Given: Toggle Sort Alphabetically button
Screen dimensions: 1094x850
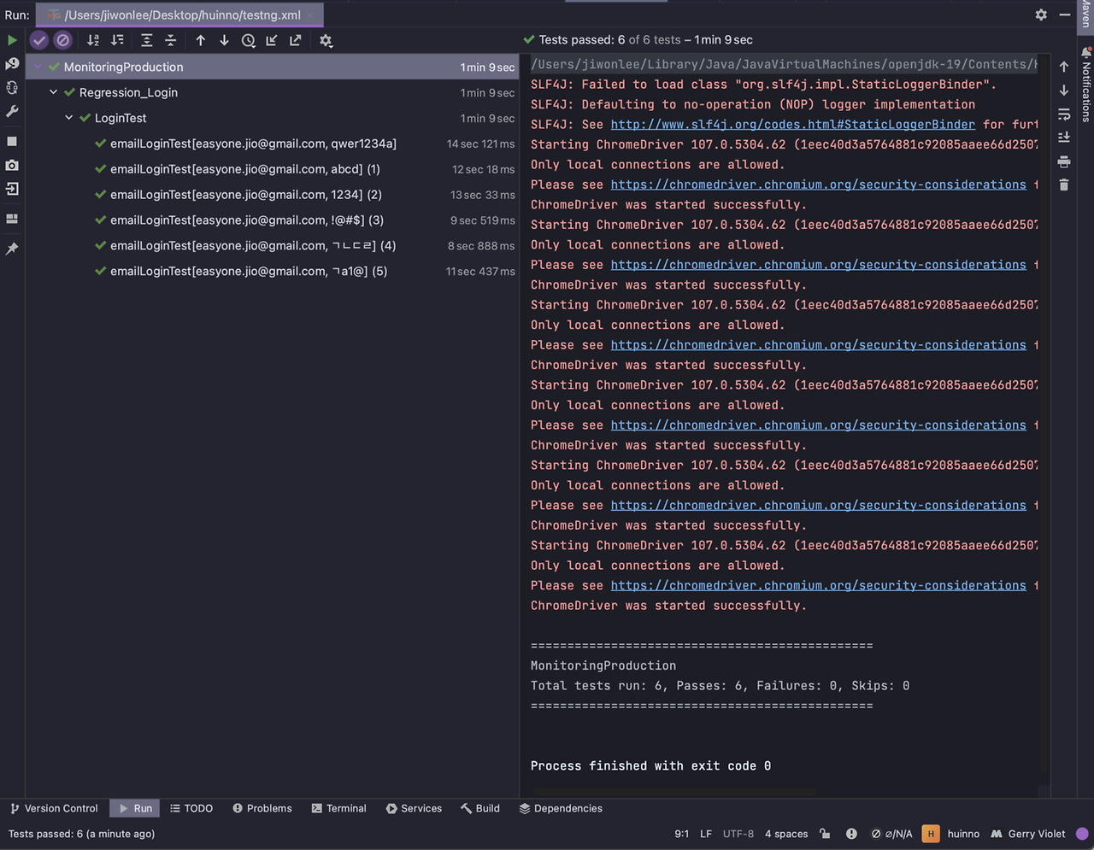Looking at the screenshot, I should pyautogui.click(x=93, y=40).
